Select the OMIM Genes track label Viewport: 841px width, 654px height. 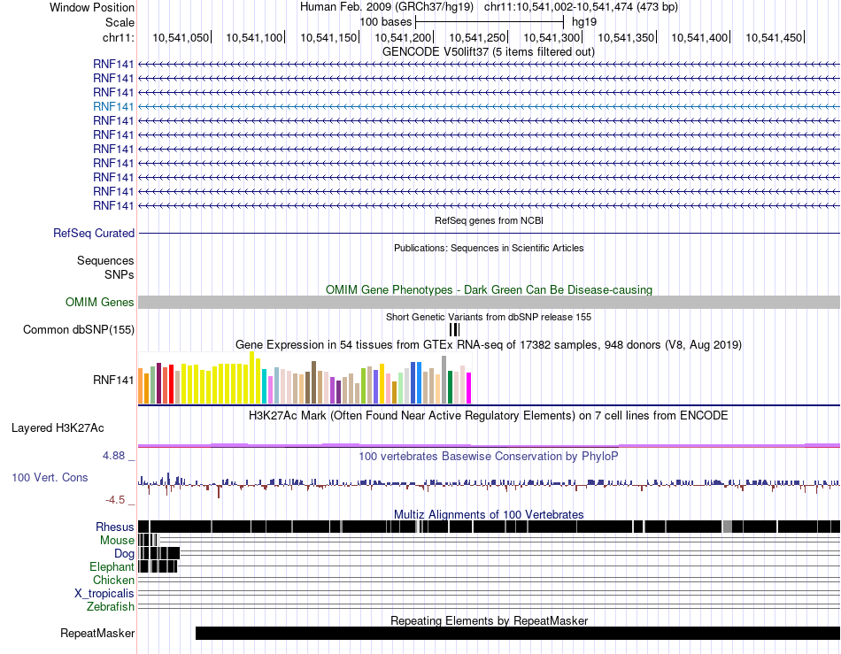tap(100, 303)
